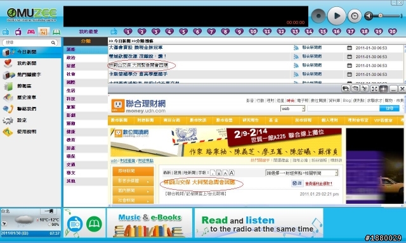Choose the smallest font size icon
406x243 pixels.
pos(213,173)
